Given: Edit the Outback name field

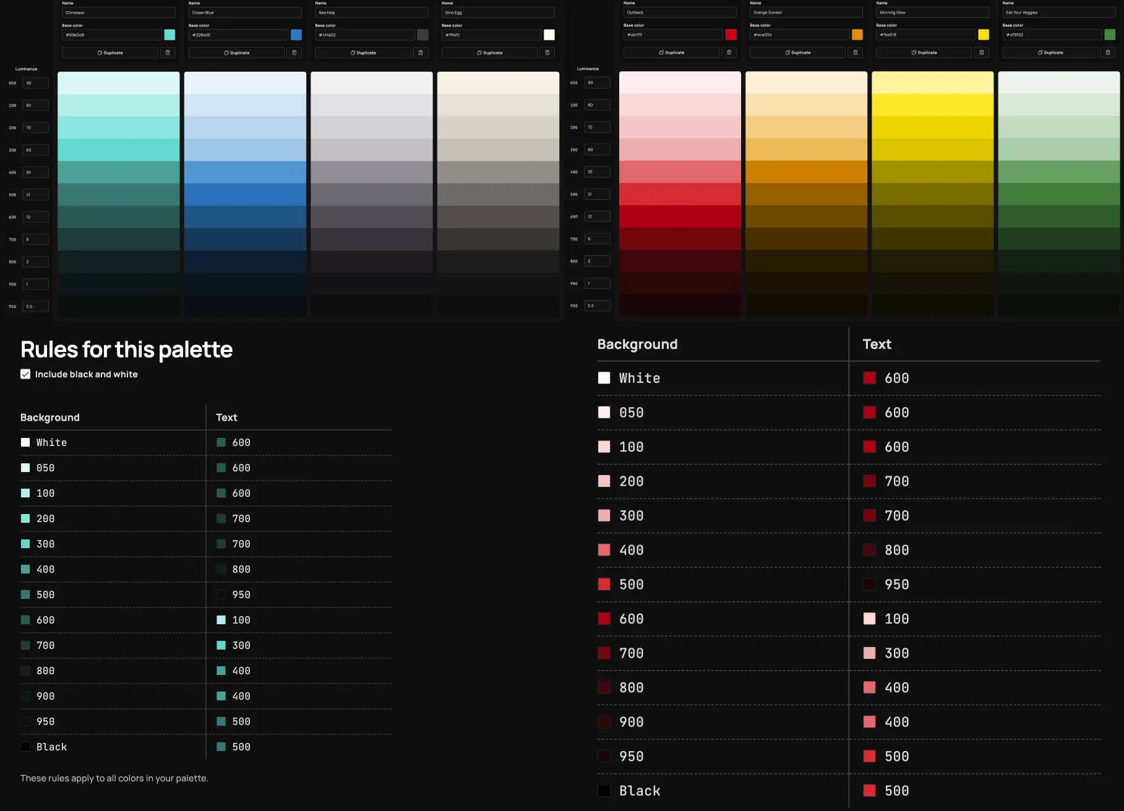Looking at the screenshot, I should [680, 12].
